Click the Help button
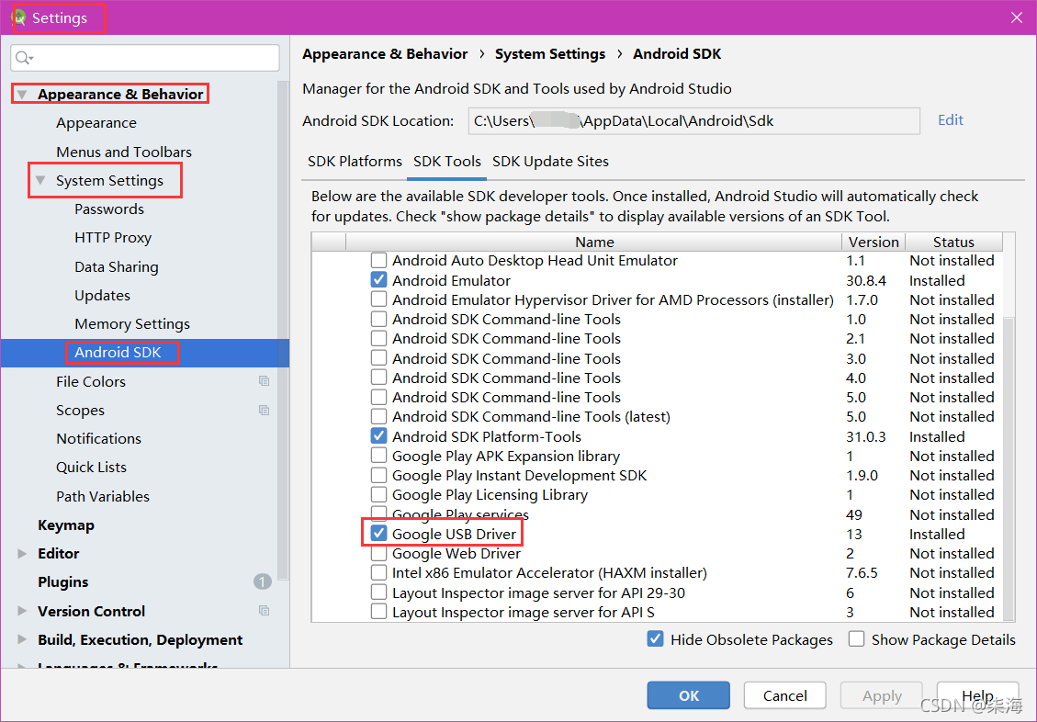1037x722 pixels. pos(977,695)
